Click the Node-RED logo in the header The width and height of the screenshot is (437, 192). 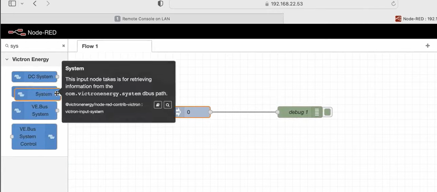tap(32, 32)
